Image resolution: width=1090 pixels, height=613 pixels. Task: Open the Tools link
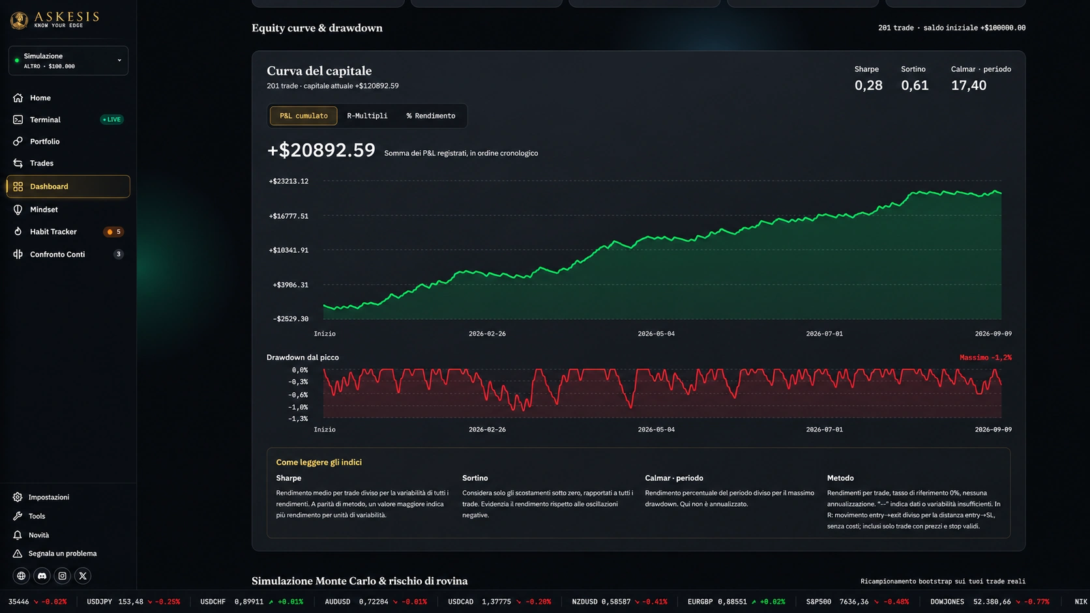pyautogui.click(x=37, y=516)
